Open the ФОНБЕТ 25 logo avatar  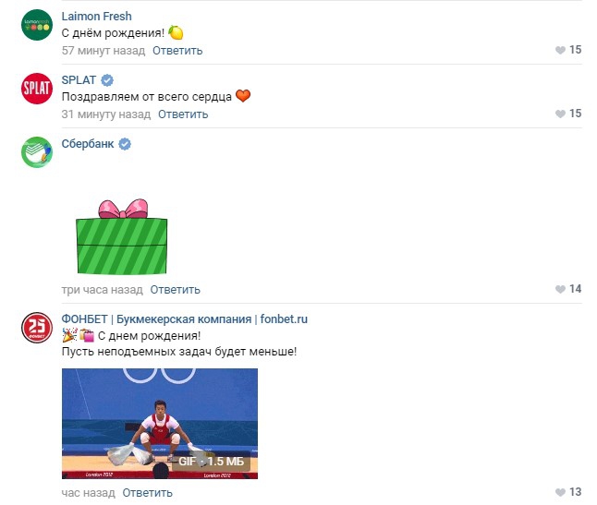(37, 328)
